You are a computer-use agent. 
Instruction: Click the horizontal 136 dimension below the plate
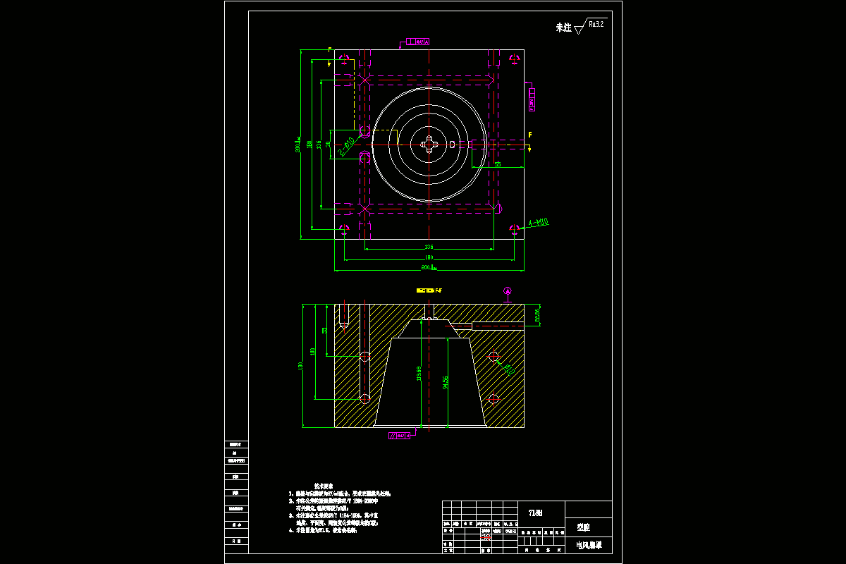(429, 247)
